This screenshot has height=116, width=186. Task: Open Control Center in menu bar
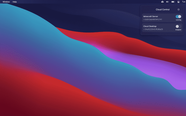(x=179, y=2)
